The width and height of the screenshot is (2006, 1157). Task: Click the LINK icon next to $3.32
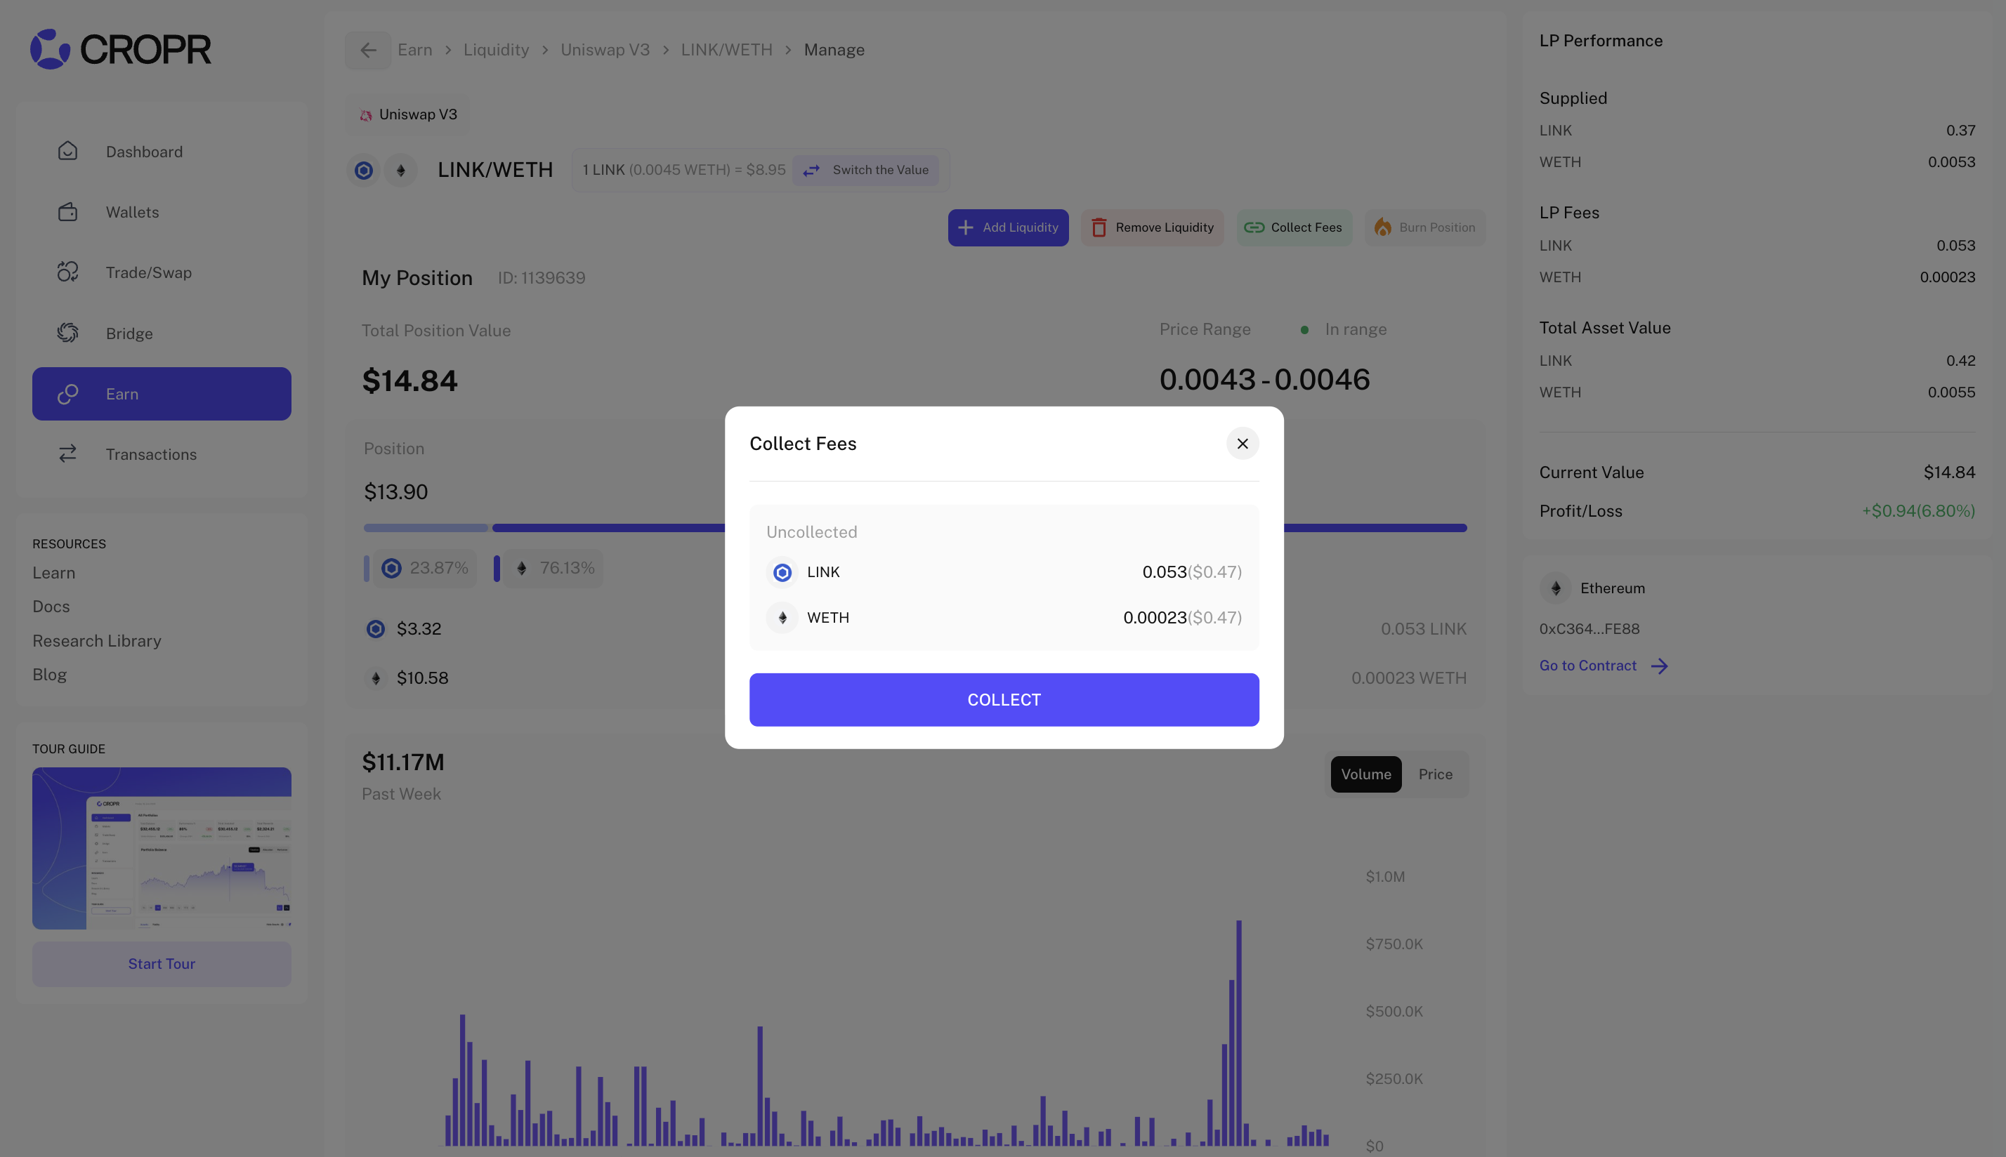375,629
